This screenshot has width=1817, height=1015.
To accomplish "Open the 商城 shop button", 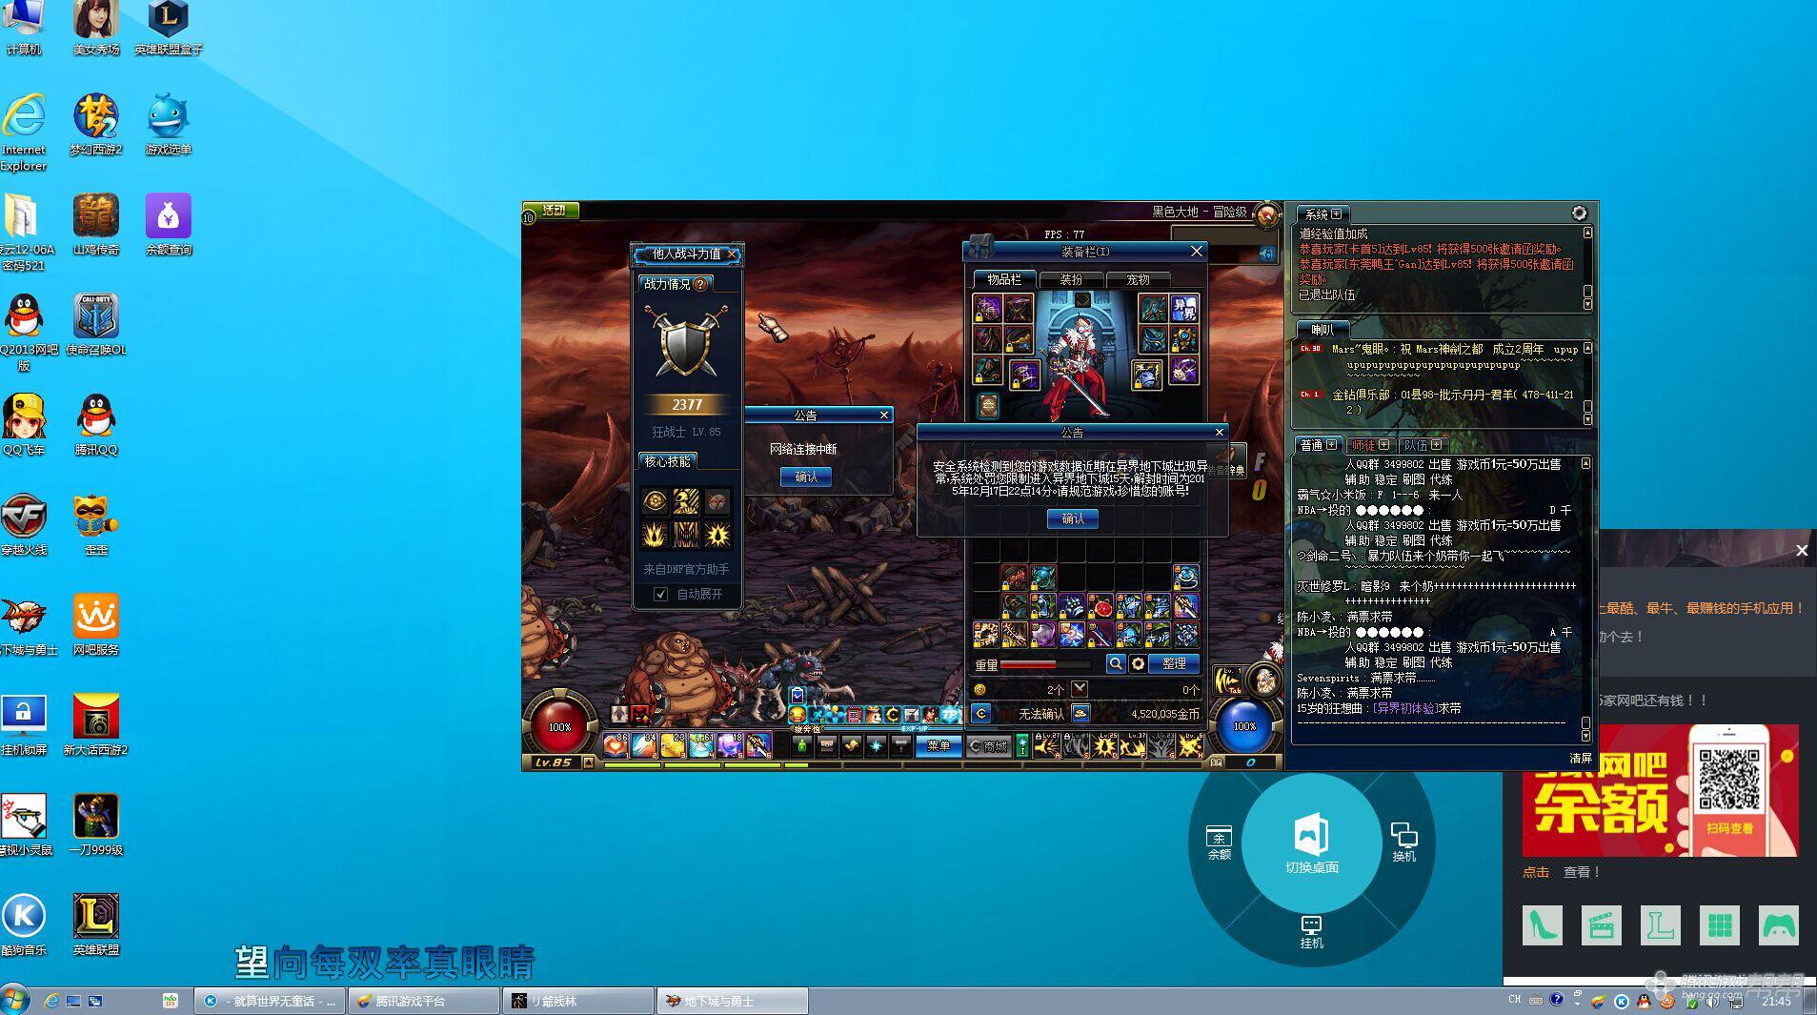I will point(988,746).
